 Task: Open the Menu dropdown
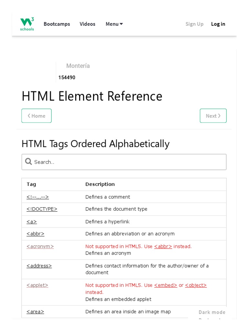click(x=114, y=24)
